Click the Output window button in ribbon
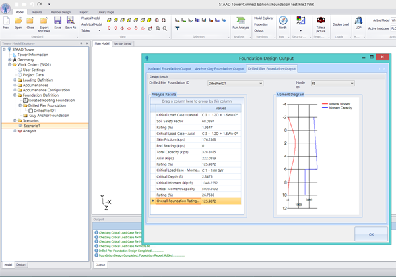This screenshot has width=396, height=277. pyautogui.click(x=259, y=30)
